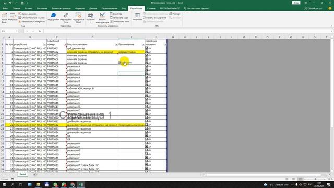
Task: Open Excel from the taskbar
Action: 81,184
